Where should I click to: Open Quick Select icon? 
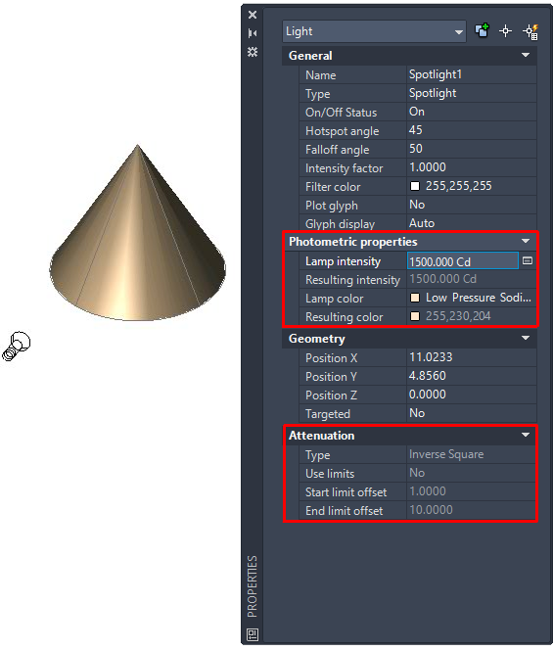tap(530, 32)
